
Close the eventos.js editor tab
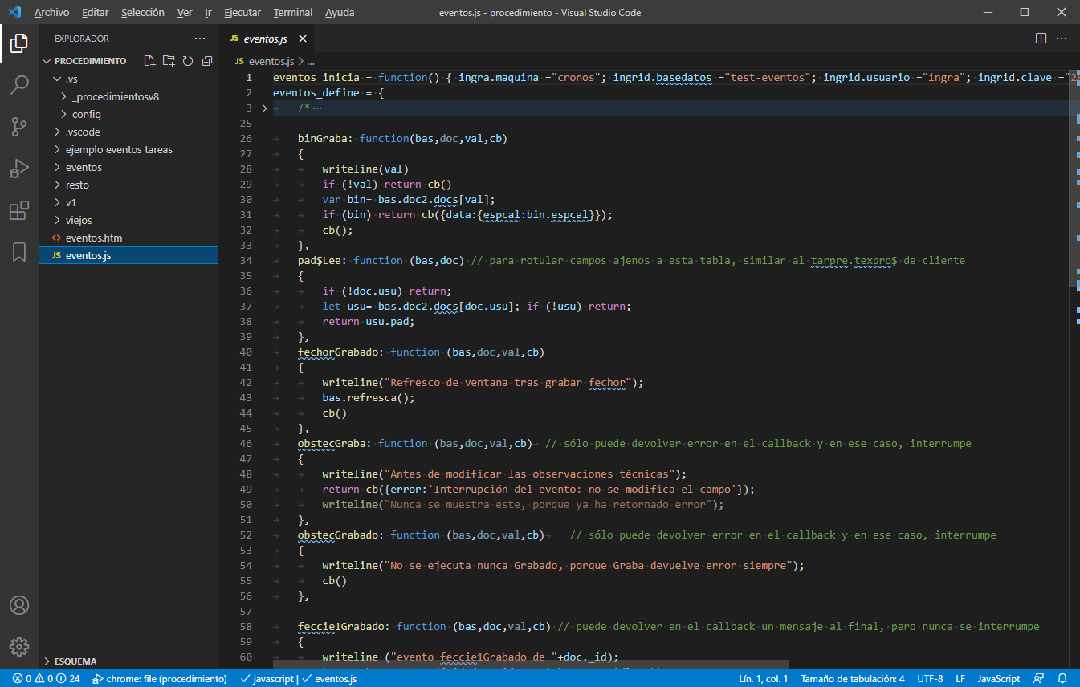pos(303,39)
